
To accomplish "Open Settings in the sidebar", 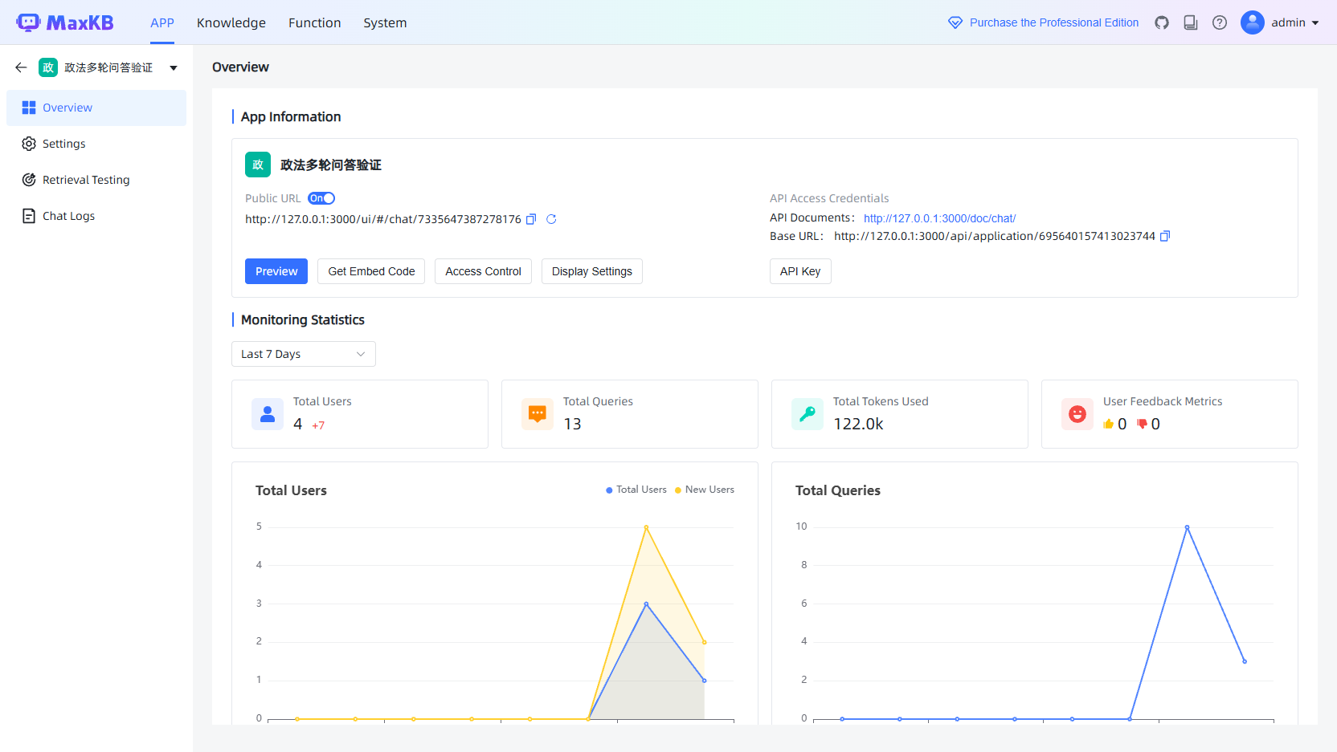I will (x=96, y=144).
